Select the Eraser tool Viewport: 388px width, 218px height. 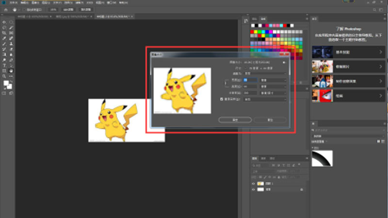[11, 49]
